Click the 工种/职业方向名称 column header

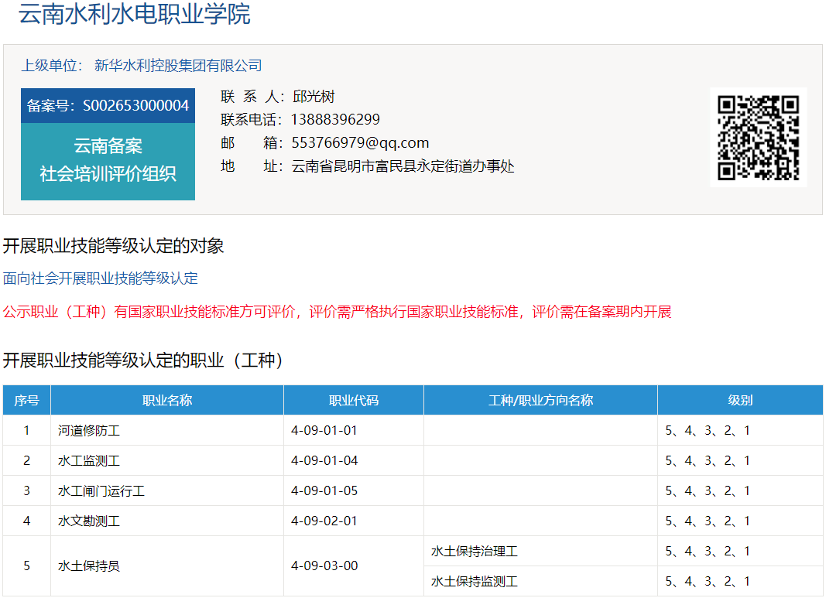point(540,400)
